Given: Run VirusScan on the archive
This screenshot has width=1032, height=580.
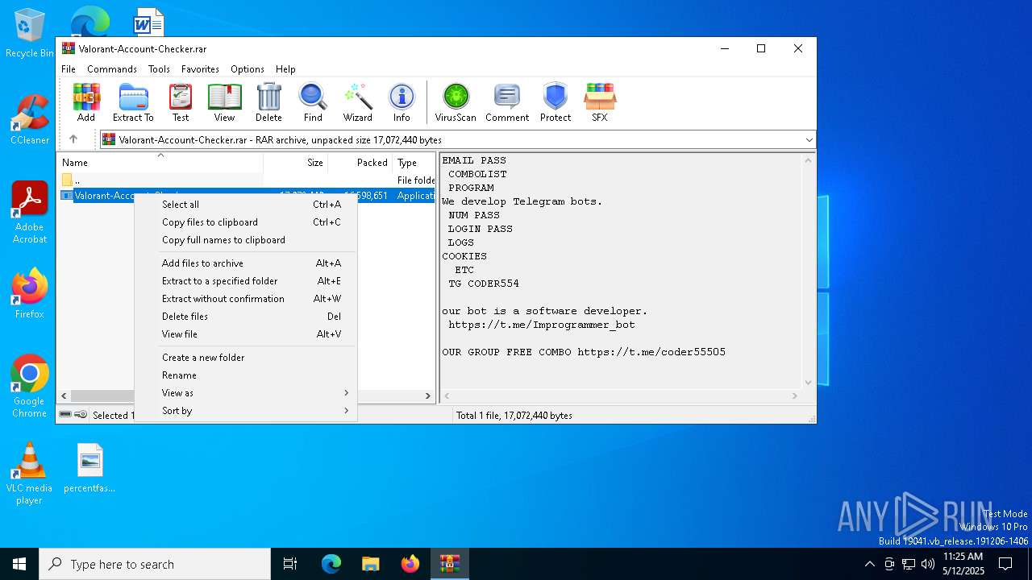Looking at the screenshot, I should click(456, 102).
